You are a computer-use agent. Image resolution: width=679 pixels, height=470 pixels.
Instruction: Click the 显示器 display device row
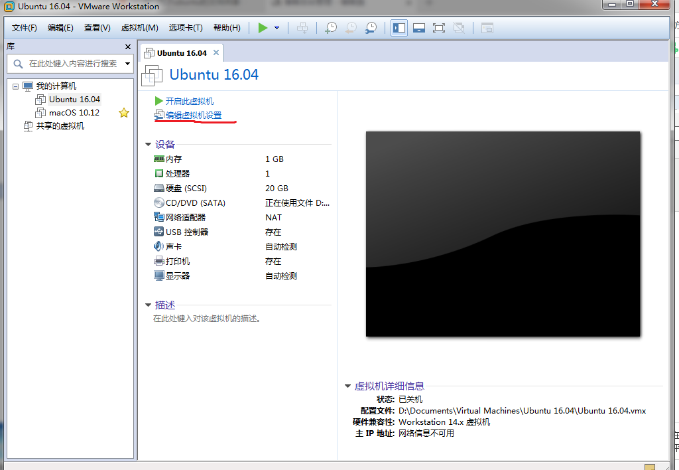[241, 275]
